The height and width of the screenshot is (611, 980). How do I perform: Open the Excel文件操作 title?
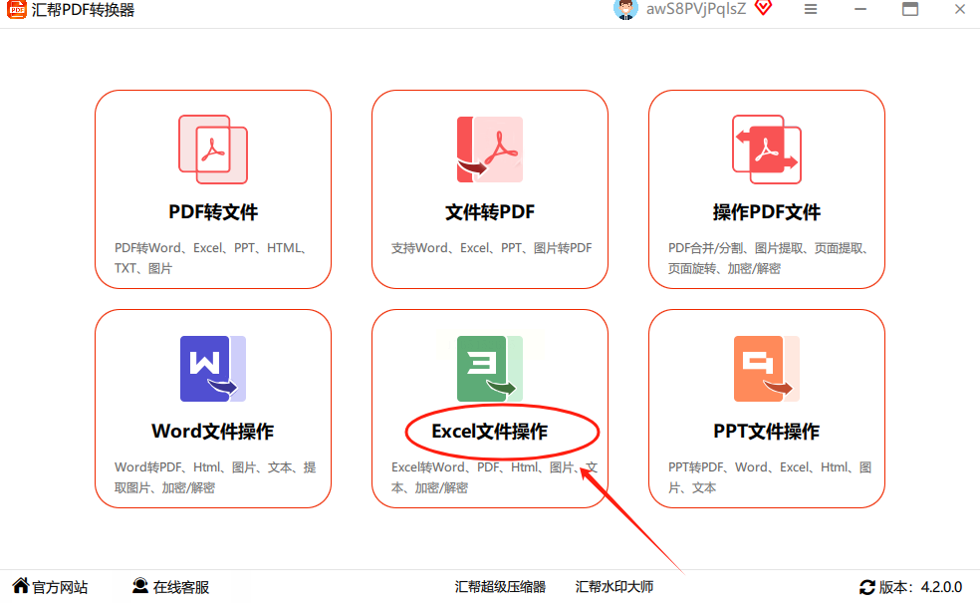click(490, 431)
